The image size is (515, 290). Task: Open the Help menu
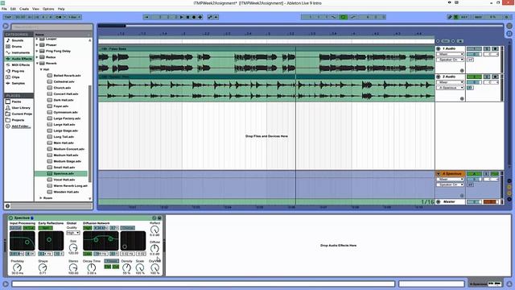pos(61,9)
